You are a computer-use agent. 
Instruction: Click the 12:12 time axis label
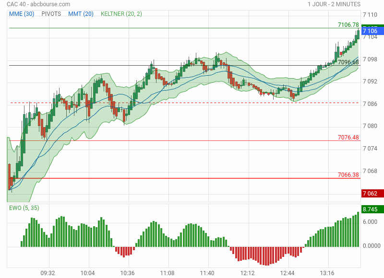(x=247, y=273)
